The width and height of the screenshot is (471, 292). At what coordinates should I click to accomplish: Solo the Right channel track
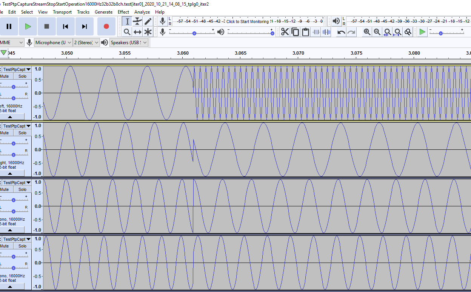click(x=22, y=133)
